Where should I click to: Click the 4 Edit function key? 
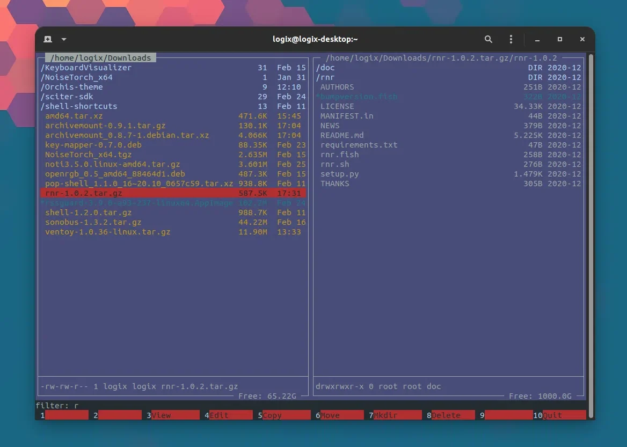pyautogui.click(x=228, y=415)
